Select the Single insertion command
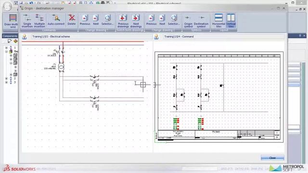 pyautogui.click(x=27, y=21)
